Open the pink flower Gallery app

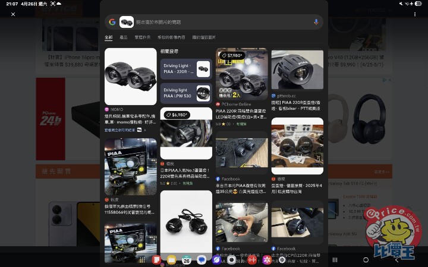[267, 260]
